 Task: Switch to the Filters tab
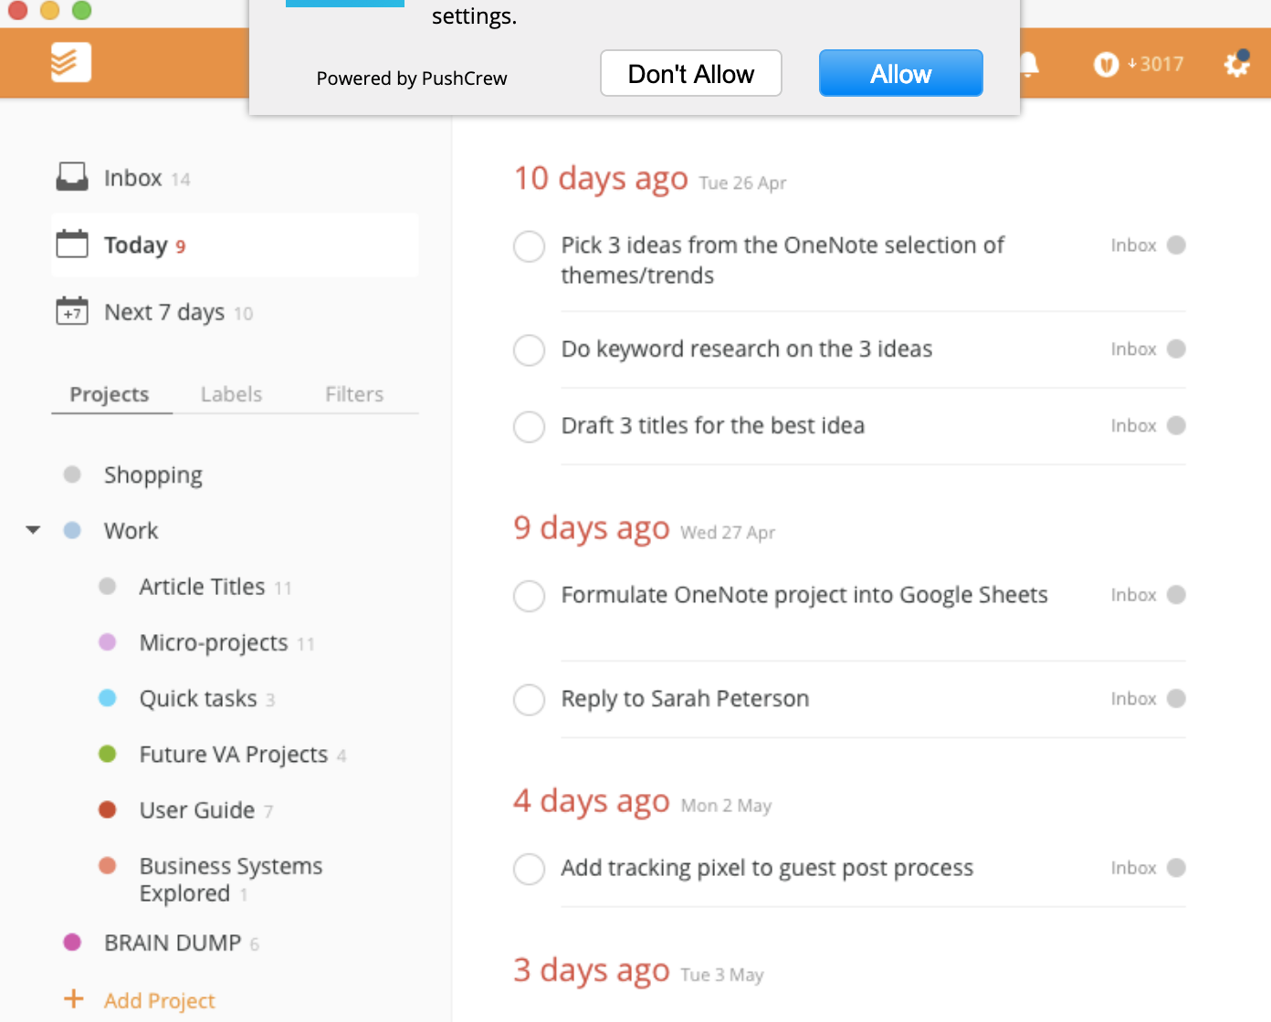point(354,394)
